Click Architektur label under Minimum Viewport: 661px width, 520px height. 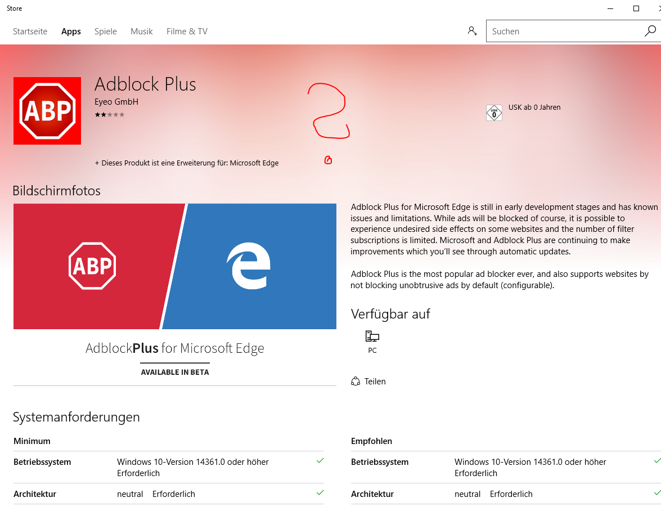tap(34, 494)
